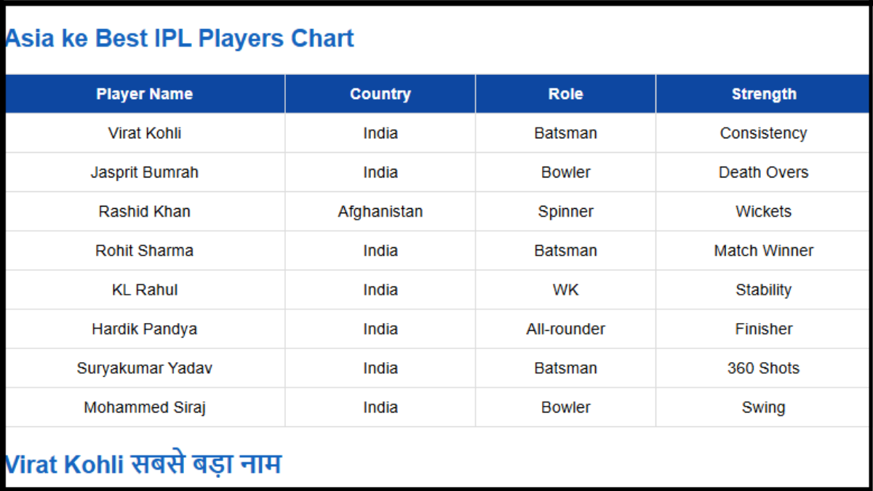Select the 'Strength' column header
This screenshot has width=873, height=491.
click(763, 94)
